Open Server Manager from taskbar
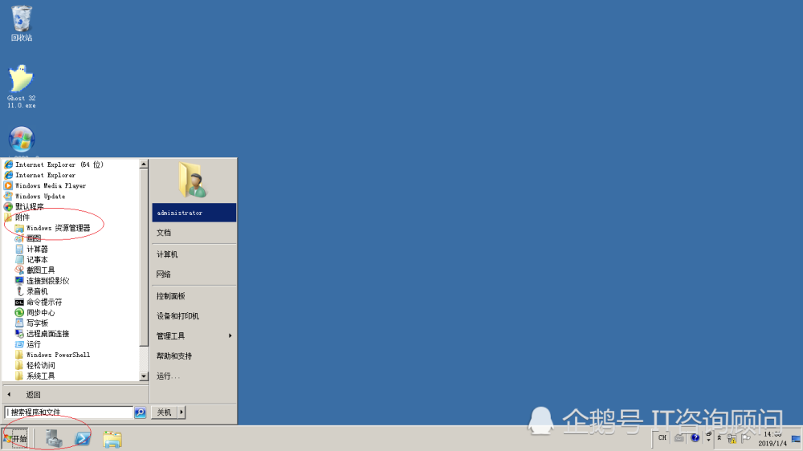 point(53,438)
